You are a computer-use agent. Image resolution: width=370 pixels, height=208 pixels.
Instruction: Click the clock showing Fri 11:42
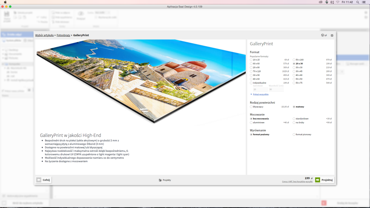point(347,2)
